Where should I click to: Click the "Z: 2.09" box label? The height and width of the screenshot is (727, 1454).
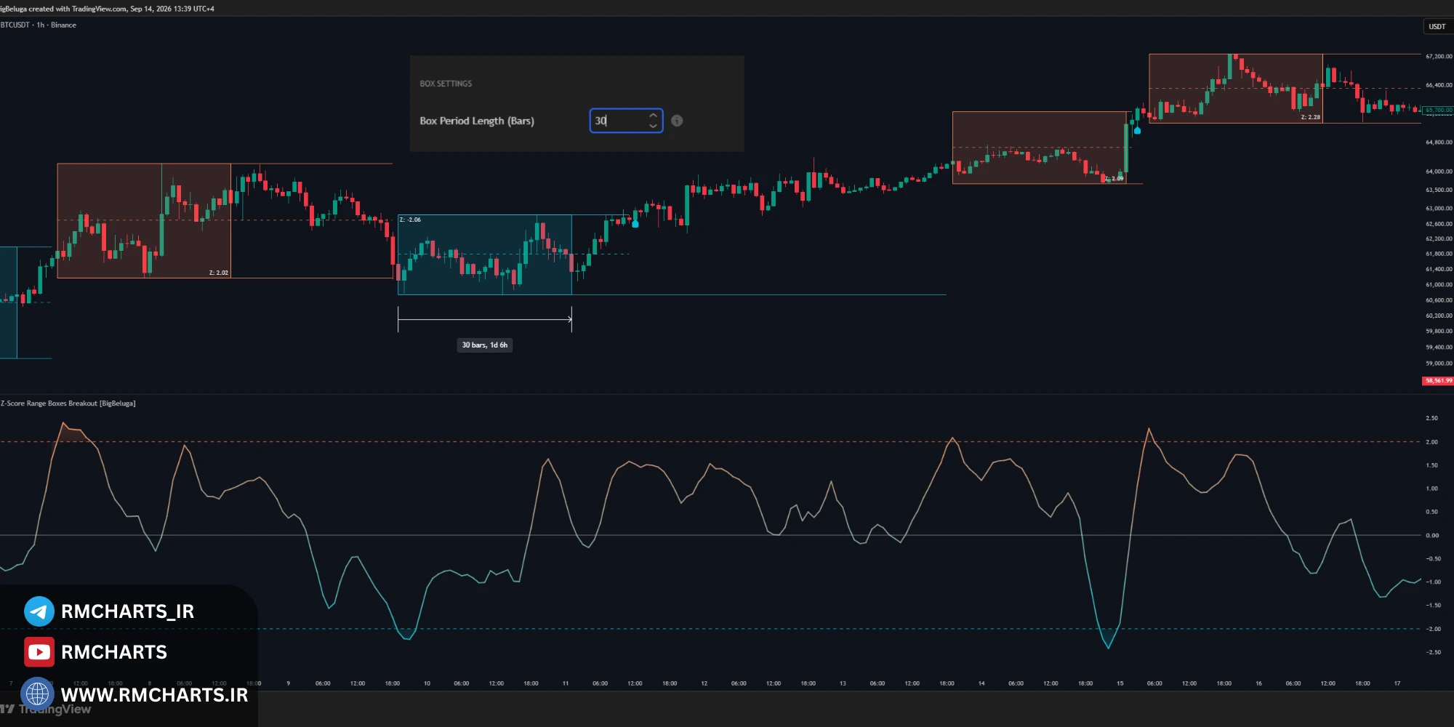point(1114,178)
